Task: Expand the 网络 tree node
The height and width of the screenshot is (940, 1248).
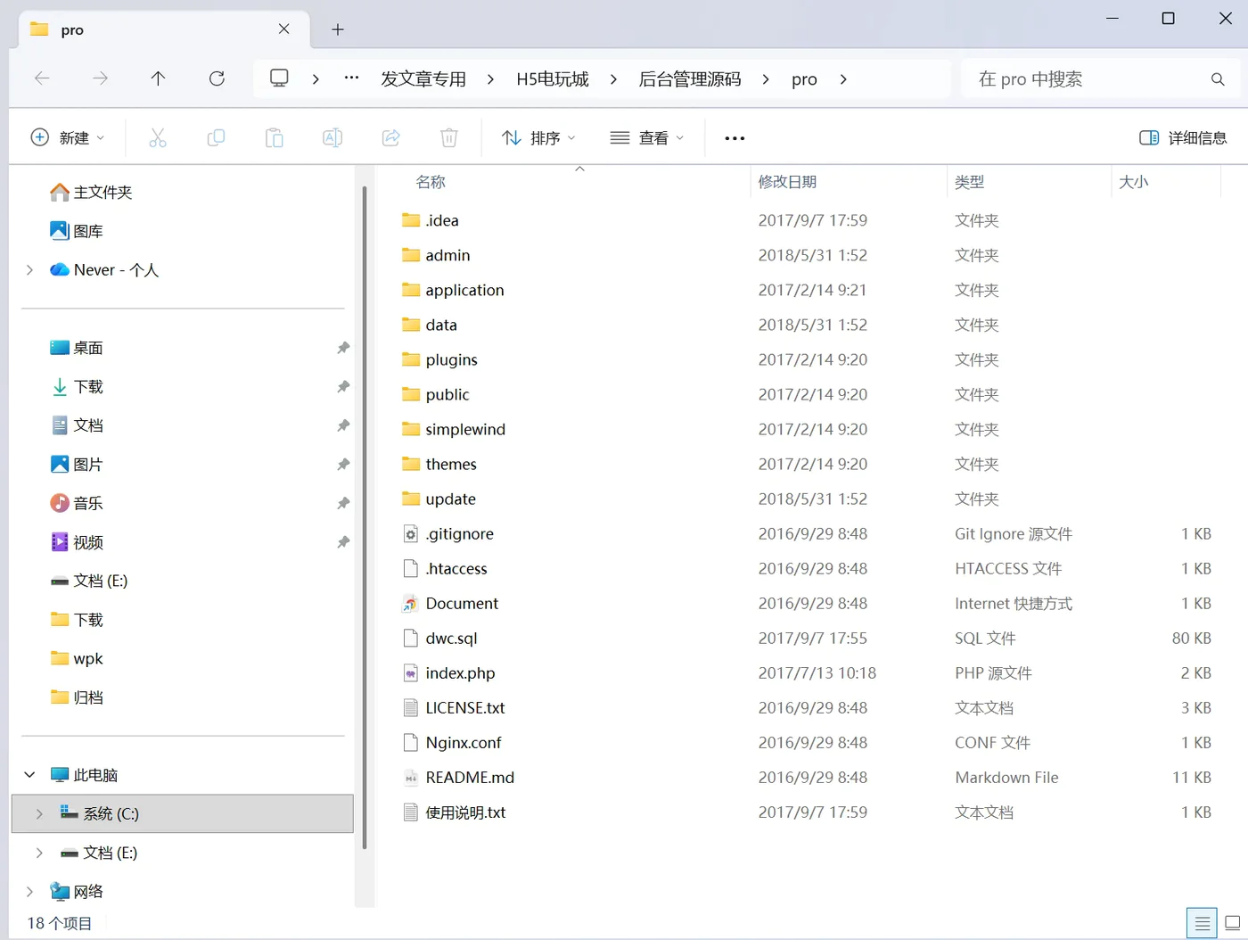Action: click(x=30, y=891)
